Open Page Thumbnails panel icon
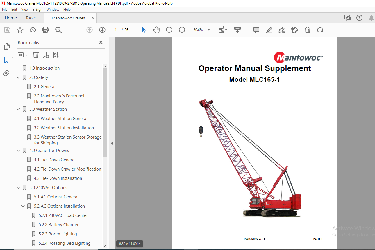The height and width of the screenshot is (250, 375). [x=6, y=46]
